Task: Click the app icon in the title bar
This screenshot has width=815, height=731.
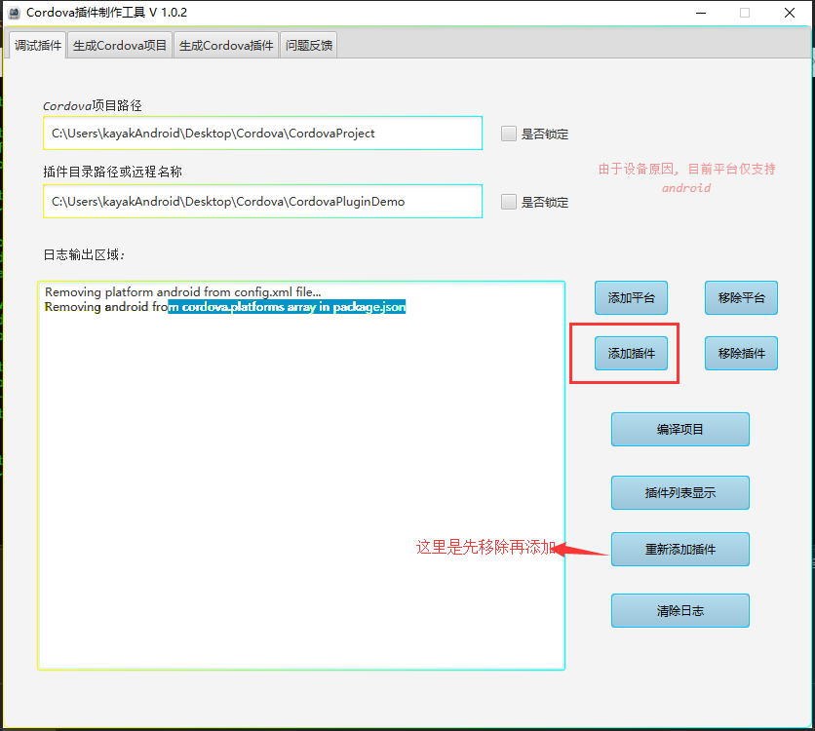Action: [x=14, y=13]
